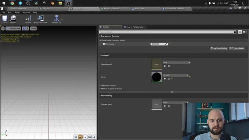Expand Lightmass Settings

100,86
